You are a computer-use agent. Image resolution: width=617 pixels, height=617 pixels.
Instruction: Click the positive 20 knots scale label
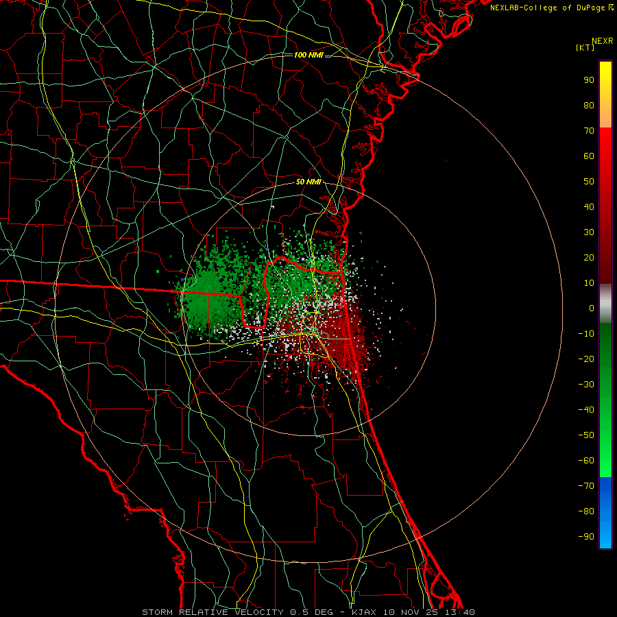589,257
